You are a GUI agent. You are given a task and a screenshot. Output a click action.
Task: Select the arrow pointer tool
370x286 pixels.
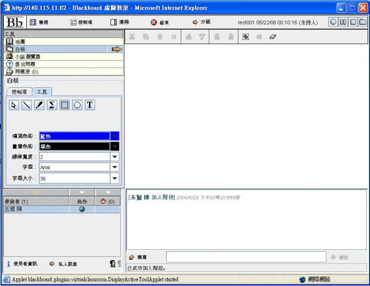click(14, 105)
